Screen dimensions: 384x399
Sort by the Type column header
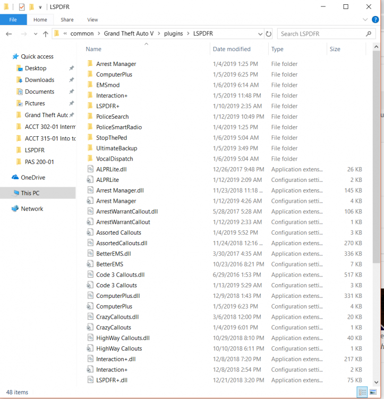point(277,49)
